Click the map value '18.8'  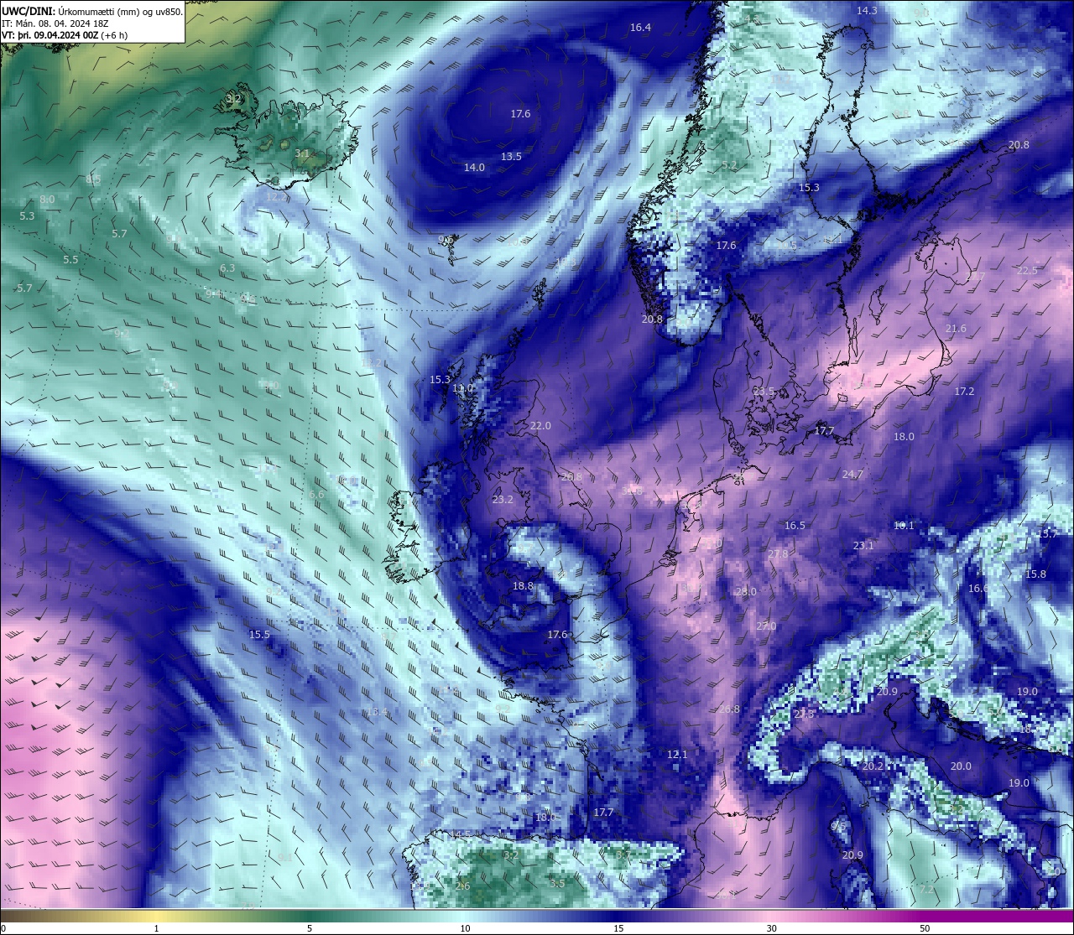pyautogui.click(x=523, y=586)
